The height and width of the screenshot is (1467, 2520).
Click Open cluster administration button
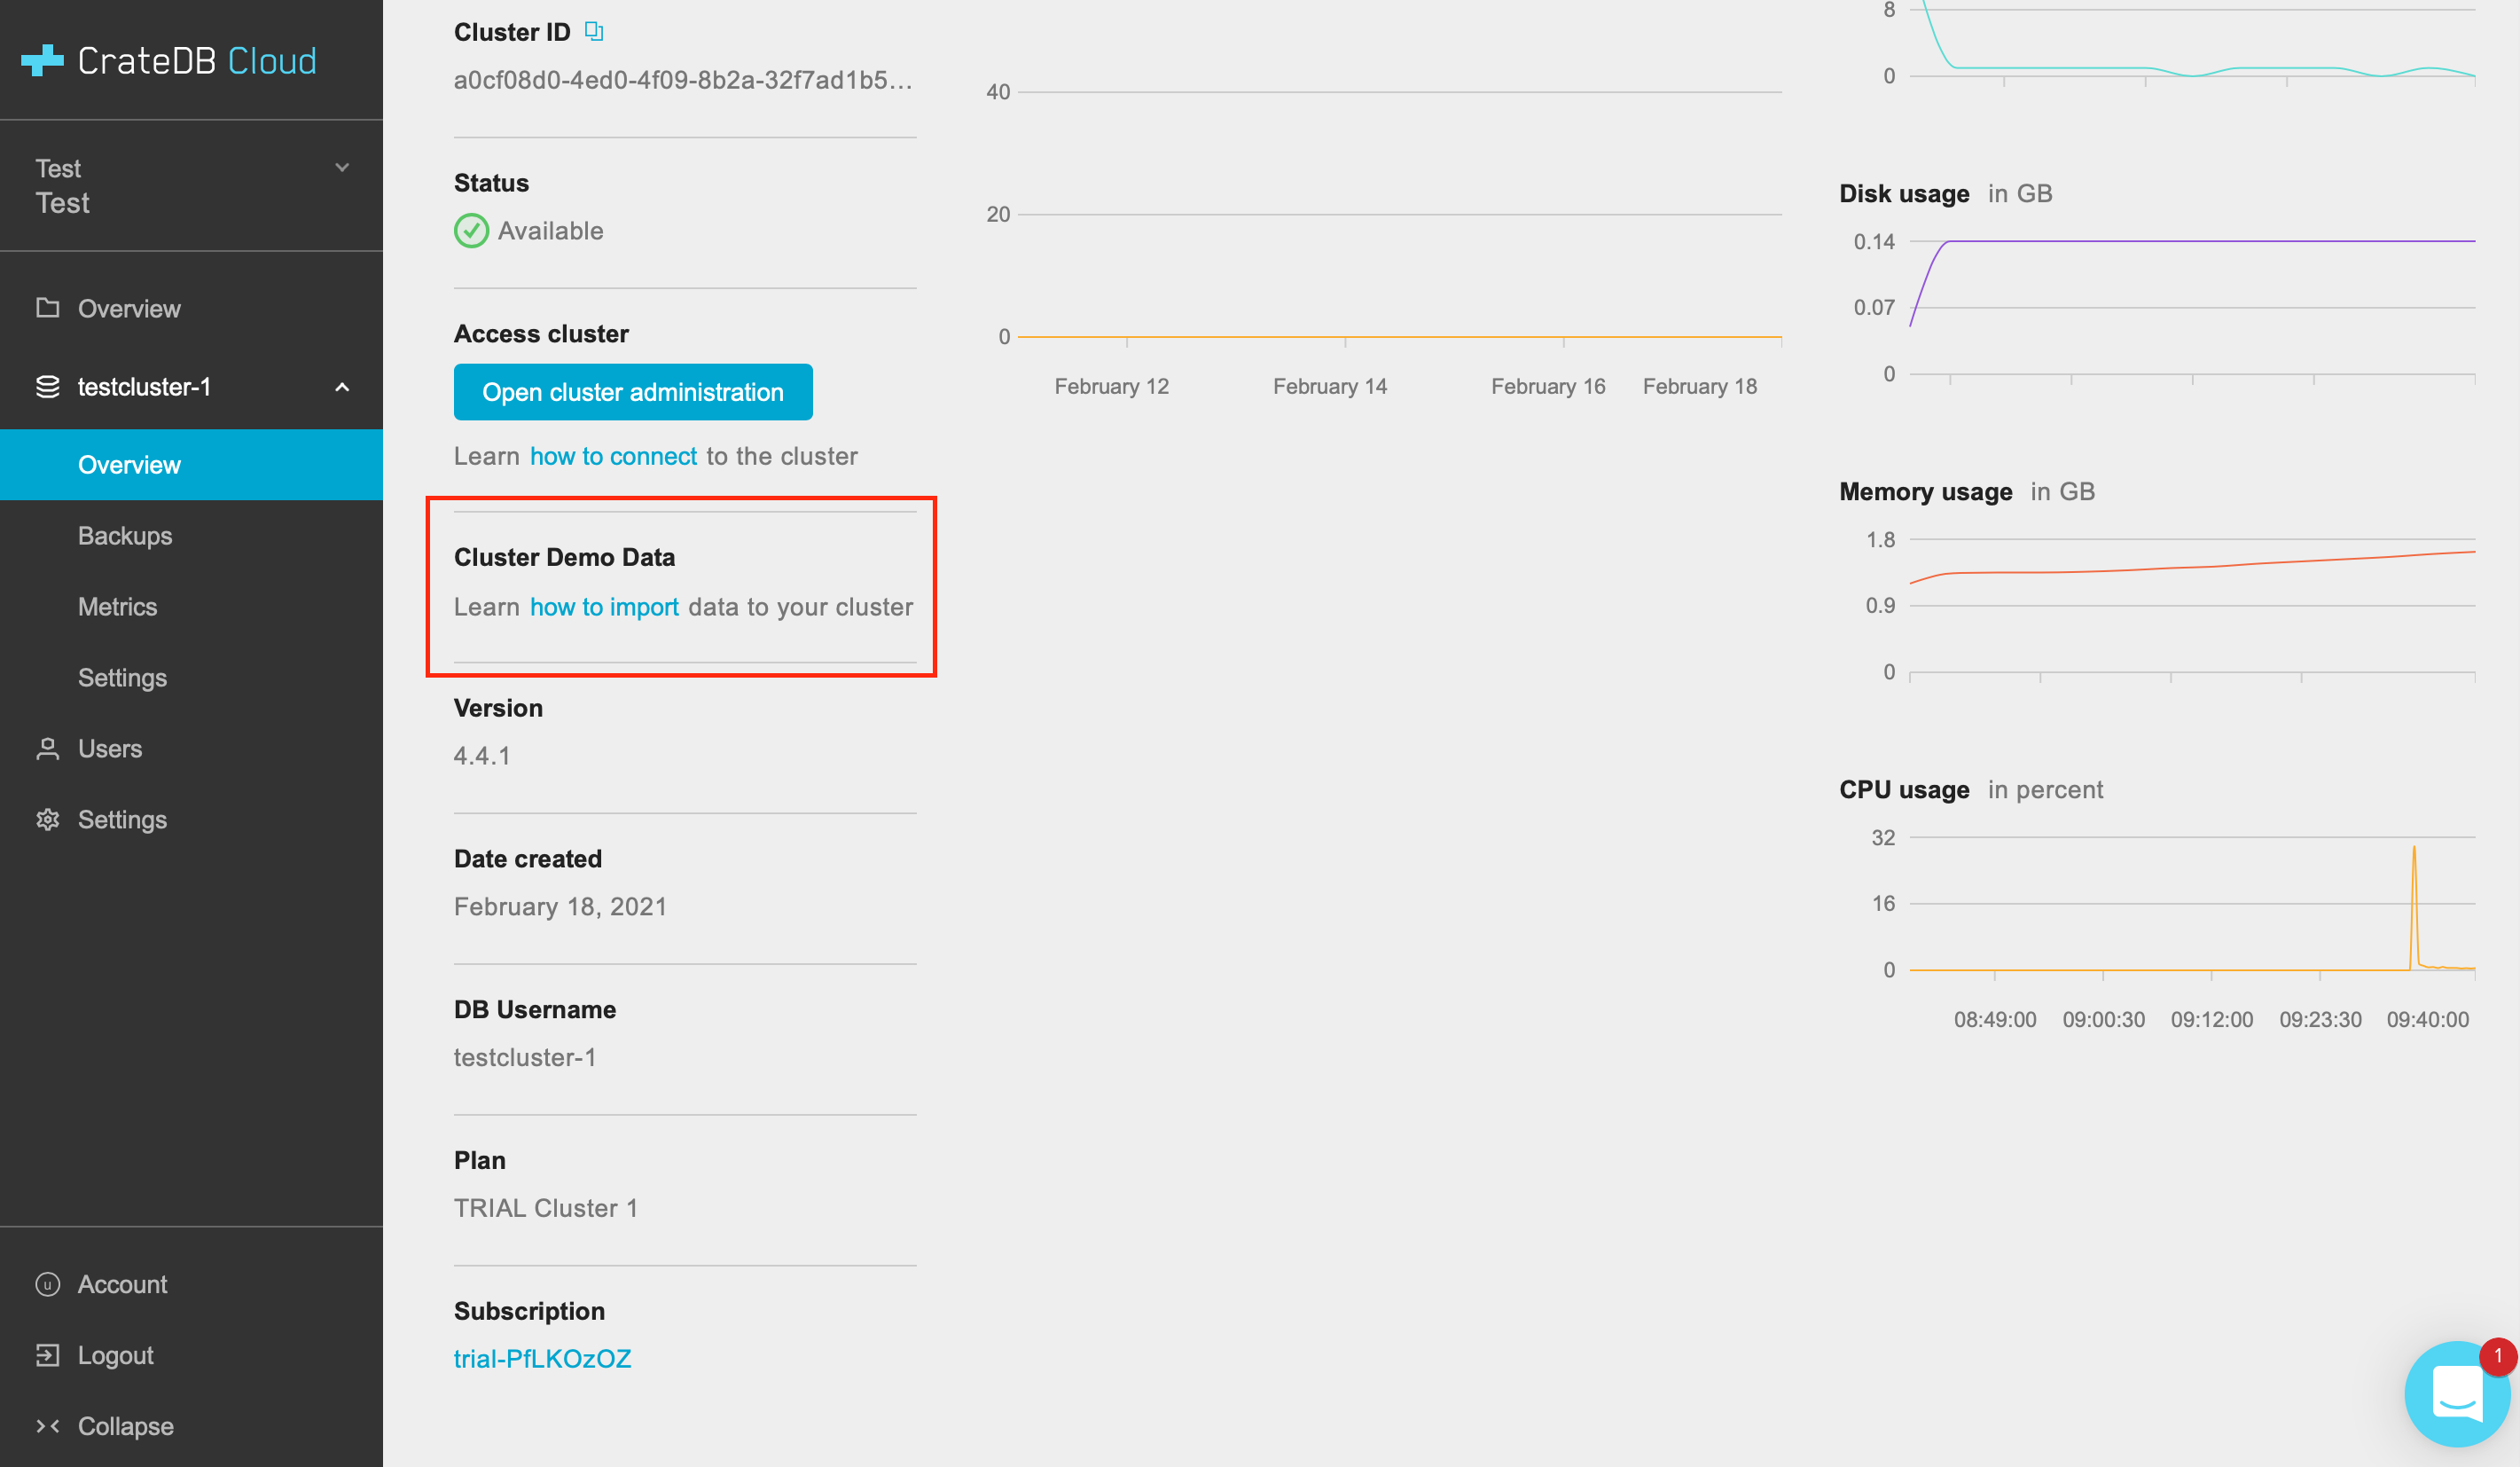(633, 392)
